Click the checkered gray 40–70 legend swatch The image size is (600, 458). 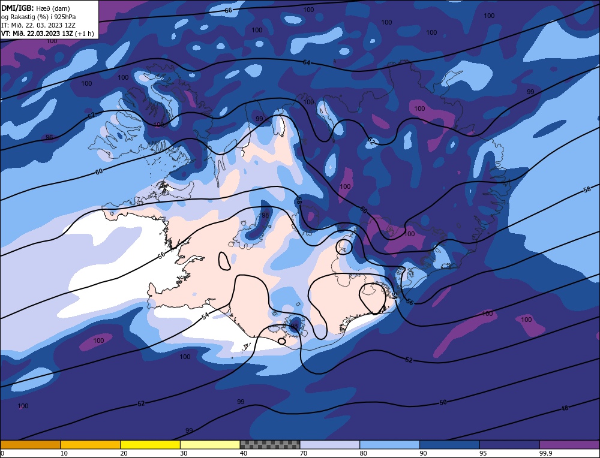tap(270, 444)
